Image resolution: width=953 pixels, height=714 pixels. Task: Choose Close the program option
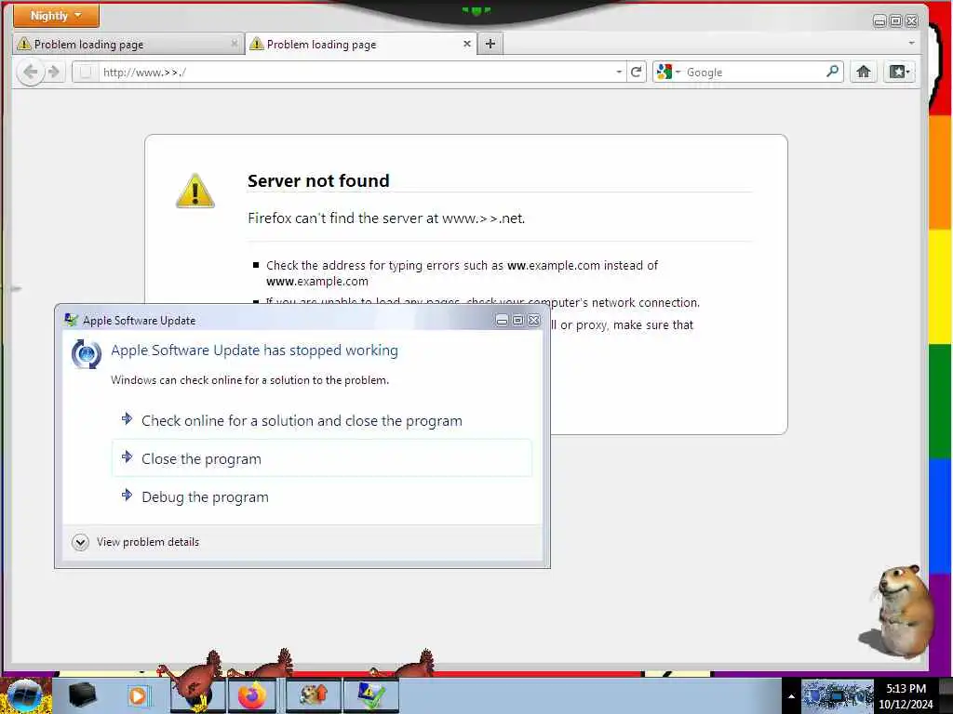point(321,458)
